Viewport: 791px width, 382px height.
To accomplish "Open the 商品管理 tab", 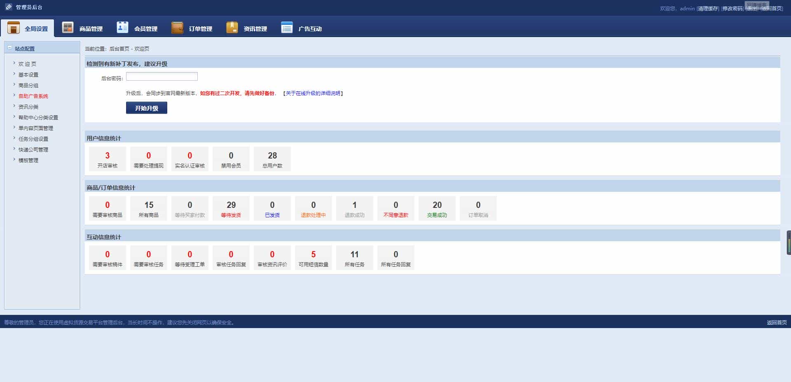I will 82,28.
